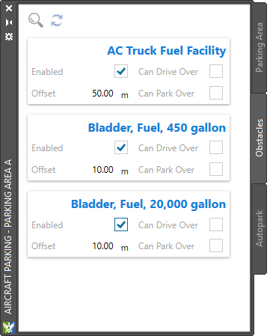Check Can Park Over for AC Truck Fuel Facility

tap(216, 93)
